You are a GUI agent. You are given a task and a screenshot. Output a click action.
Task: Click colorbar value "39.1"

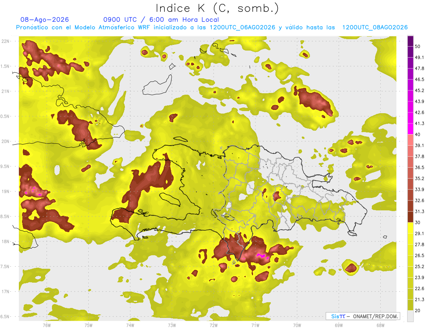point(419,145)
